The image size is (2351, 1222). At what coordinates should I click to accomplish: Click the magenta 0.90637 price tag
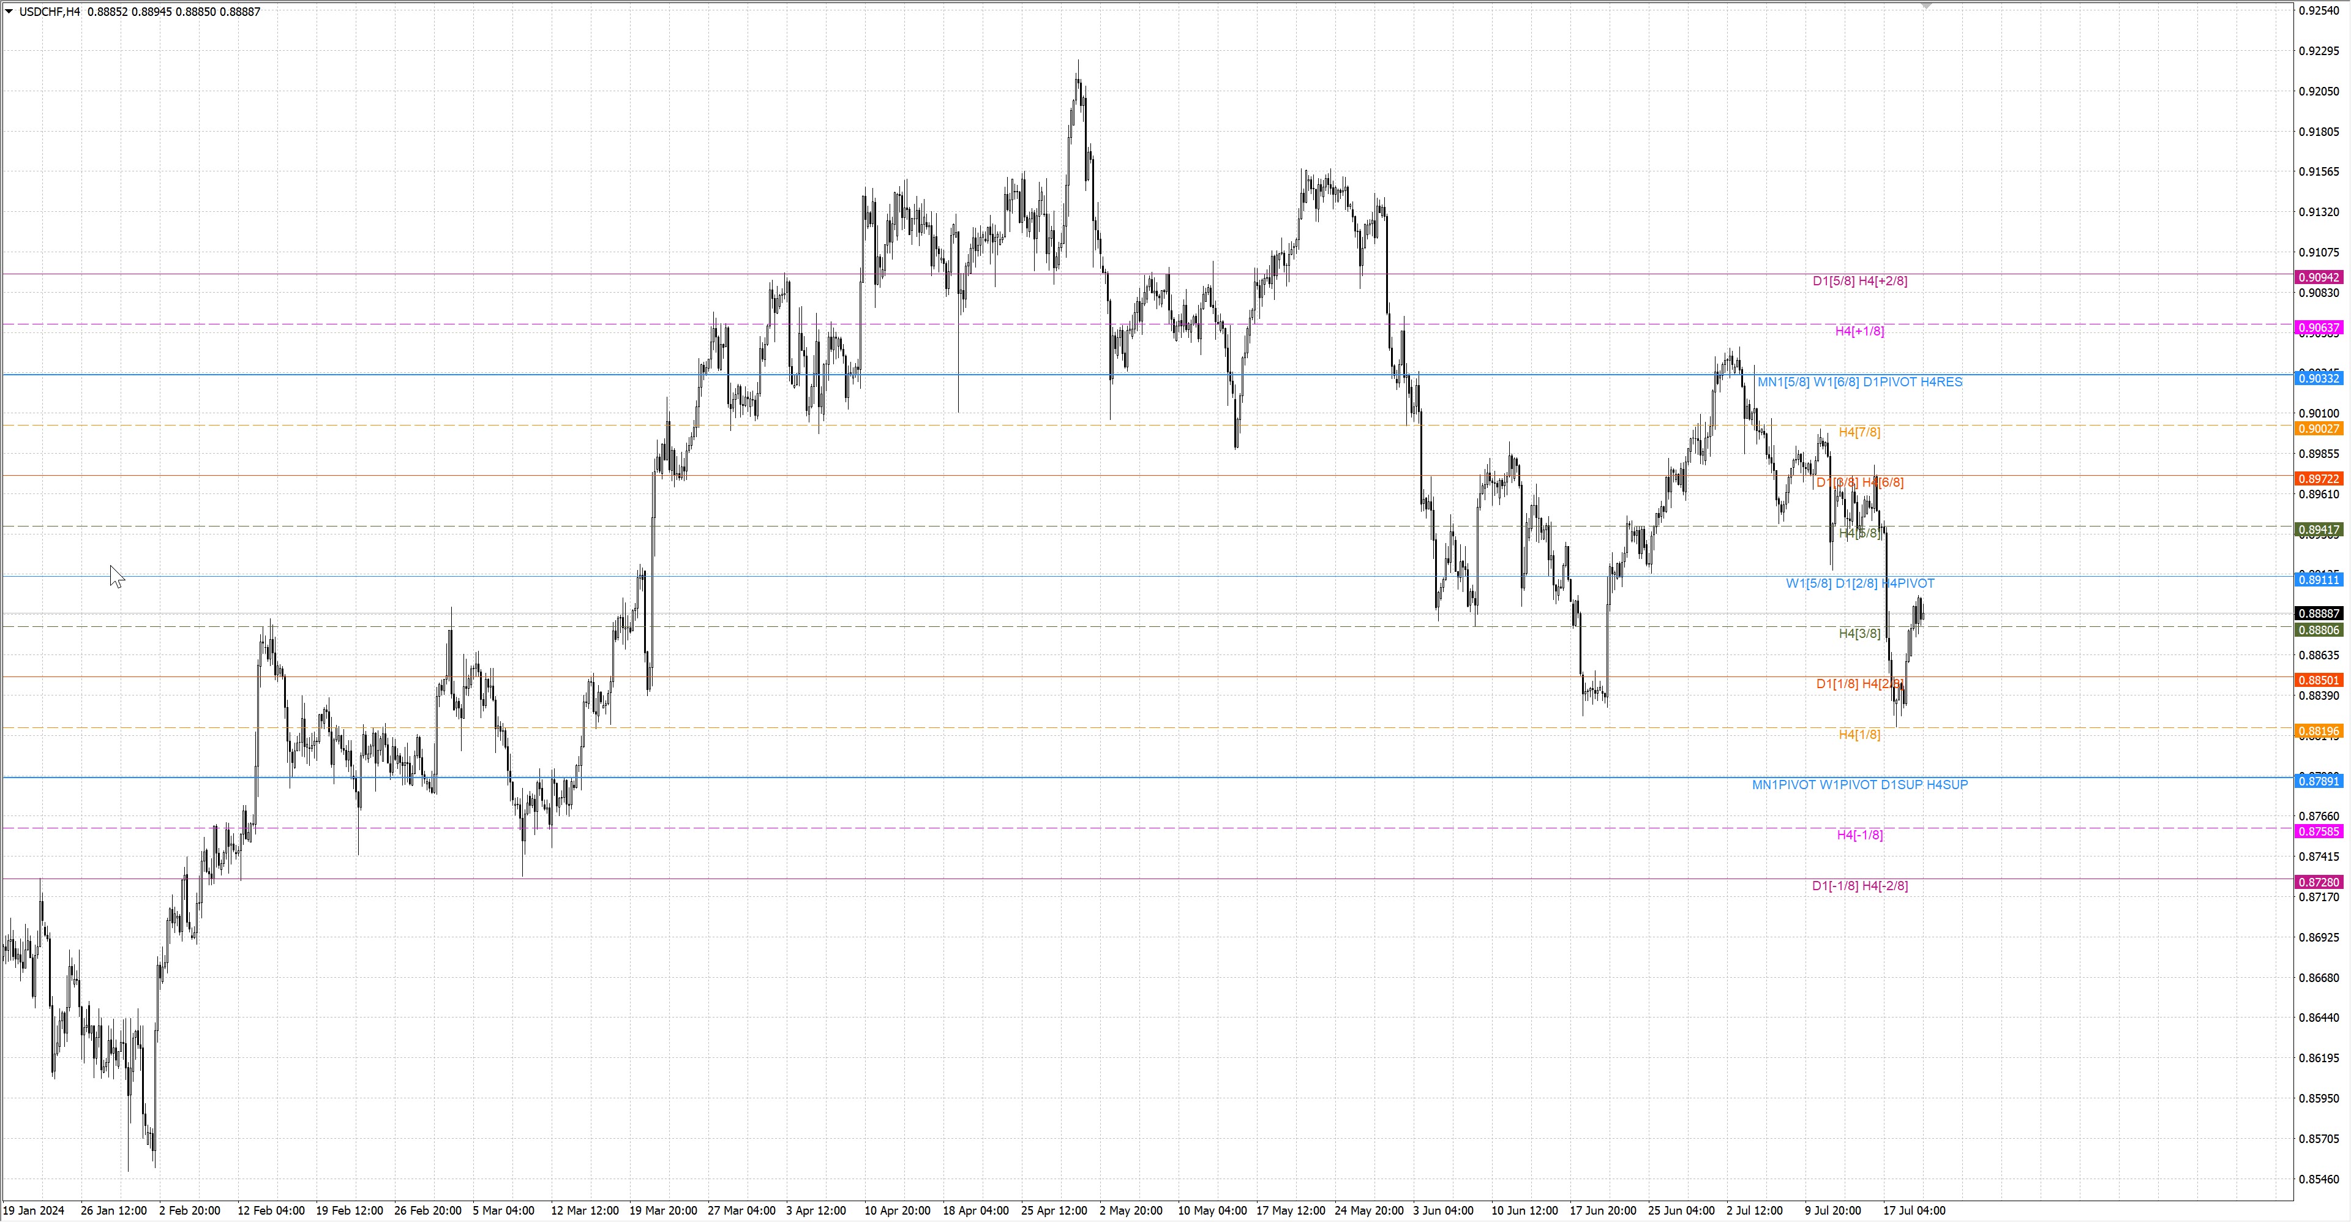(x=2318, y=328)
